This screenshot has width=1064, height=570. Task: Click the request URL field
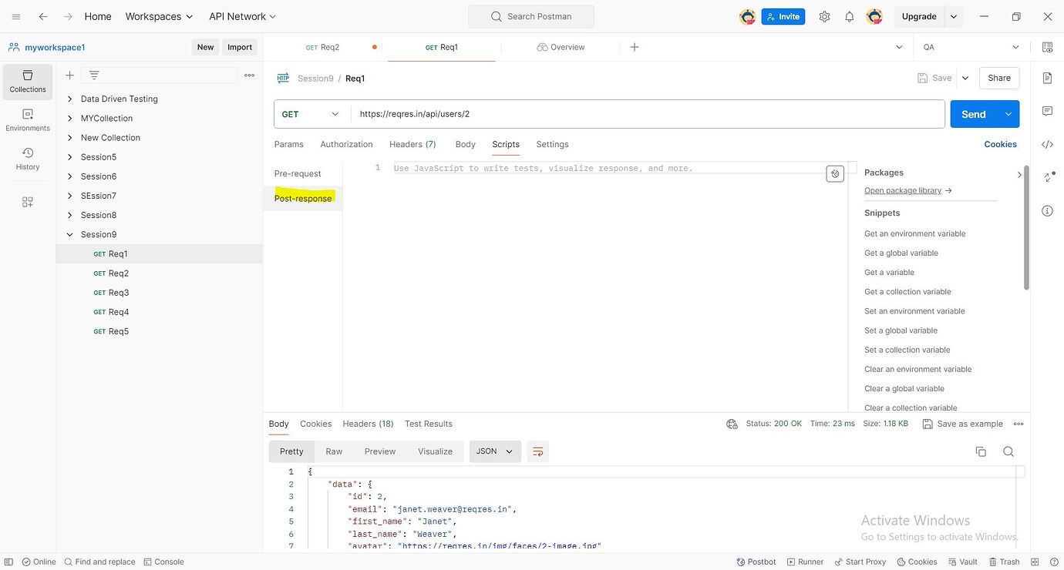point(648,114)
